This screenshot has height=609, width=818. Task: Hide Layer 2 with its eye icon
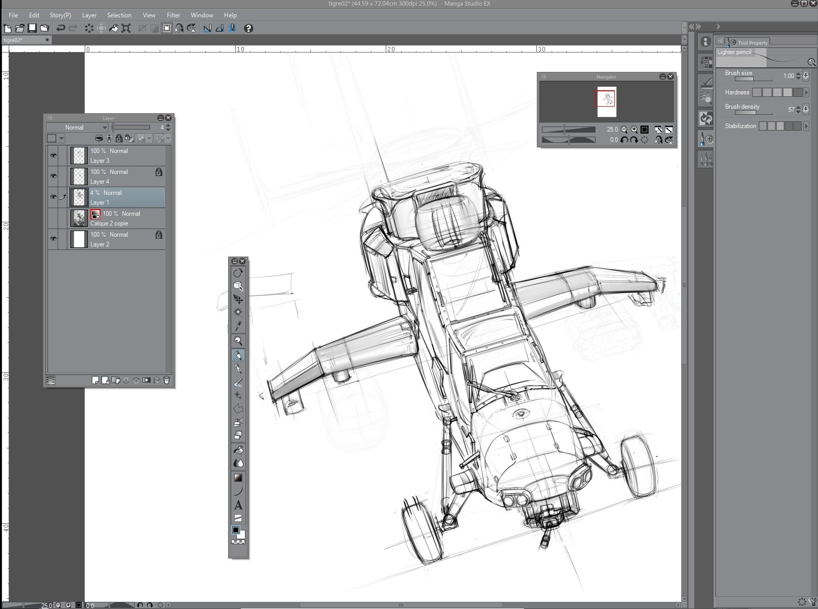coord(53,239)
